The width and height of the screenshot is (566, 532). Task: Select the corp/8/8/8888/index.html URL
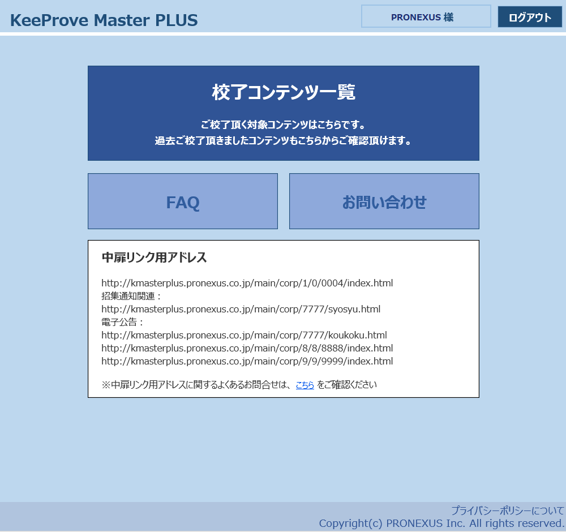tap(247, 348)
